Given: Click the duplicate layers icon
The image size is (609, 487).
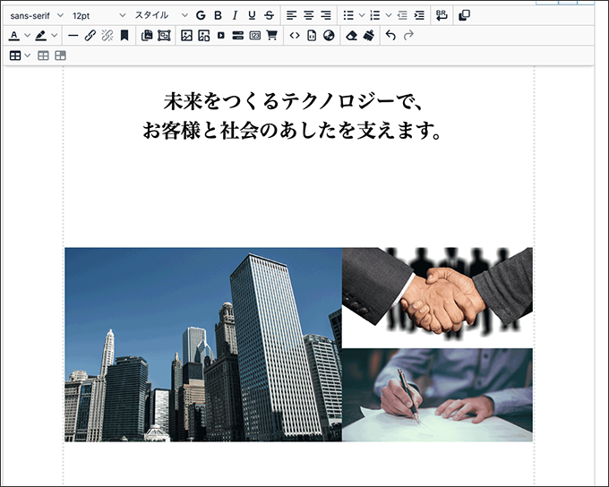Looking at the screenshot, I should click(x=464, y=15).
